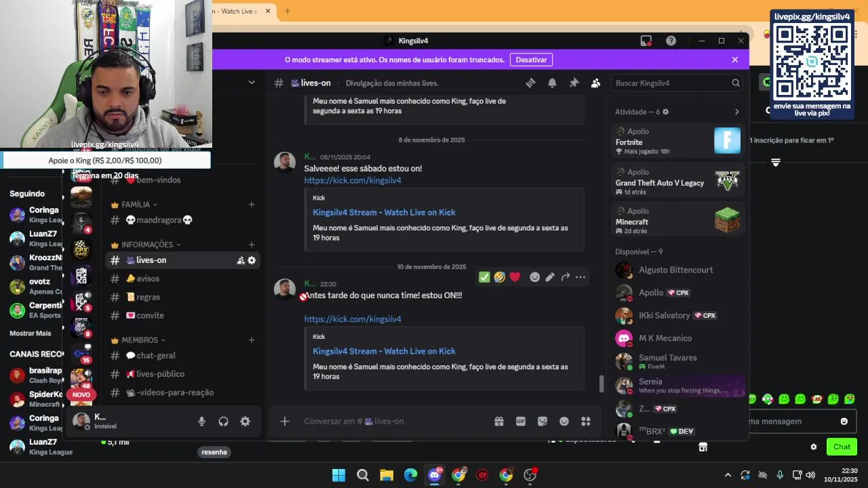Add channel to FAMÍLIA category plus

(252, 205)
